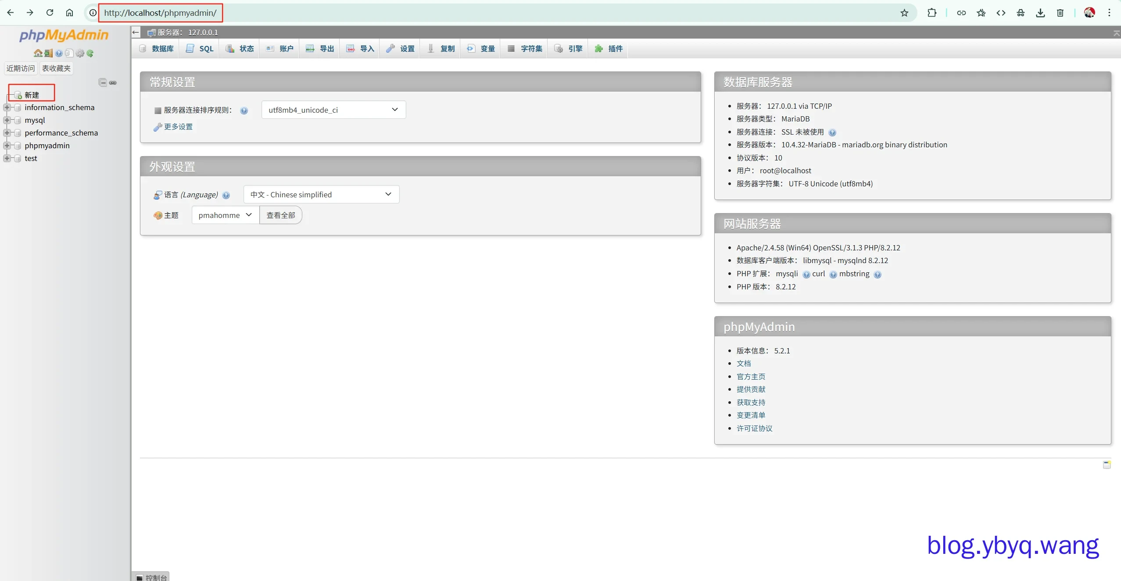Expand phpmyadmin database node
The width and height of the screenshot is (1121, 581).
click(x=7, y=146)
